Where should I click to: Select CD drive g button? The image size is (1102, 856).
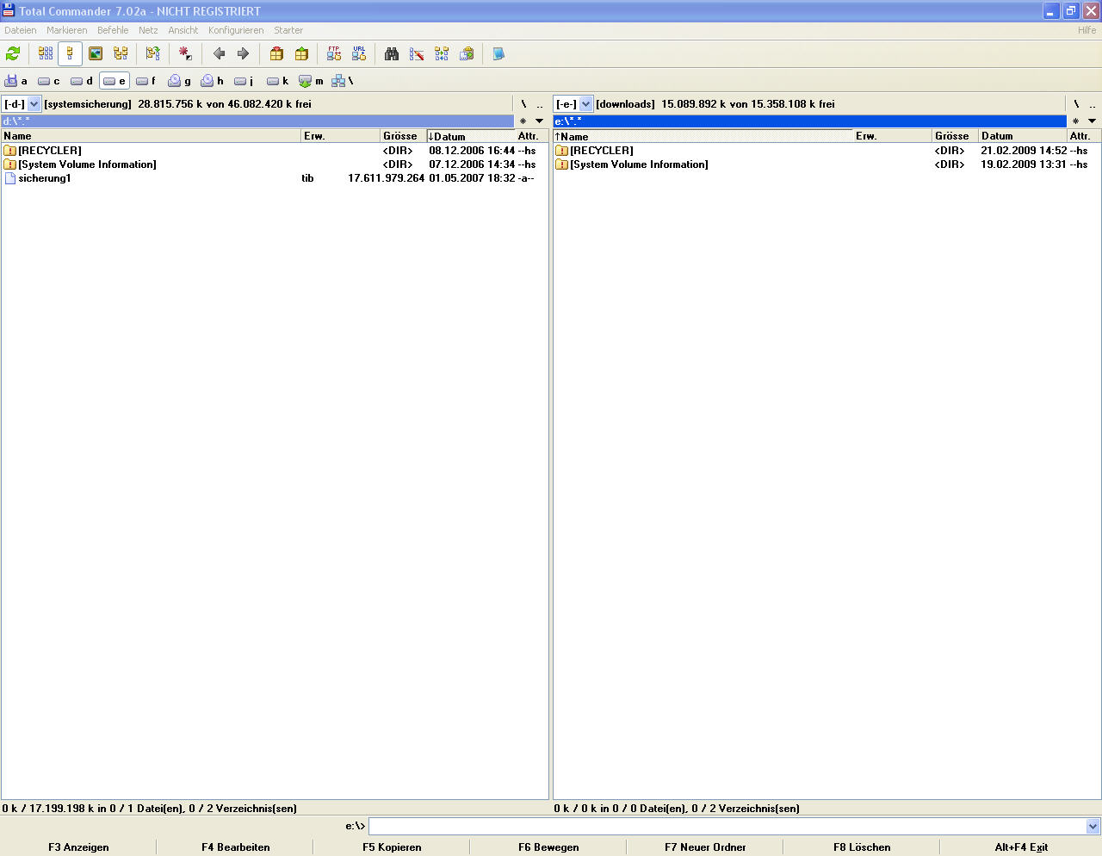(180, 81)
